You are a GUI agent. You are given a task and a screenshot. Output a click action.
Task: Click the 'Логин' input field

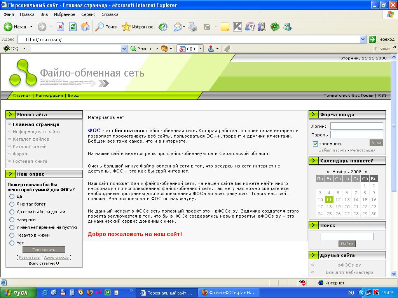(x=356, y=126)
